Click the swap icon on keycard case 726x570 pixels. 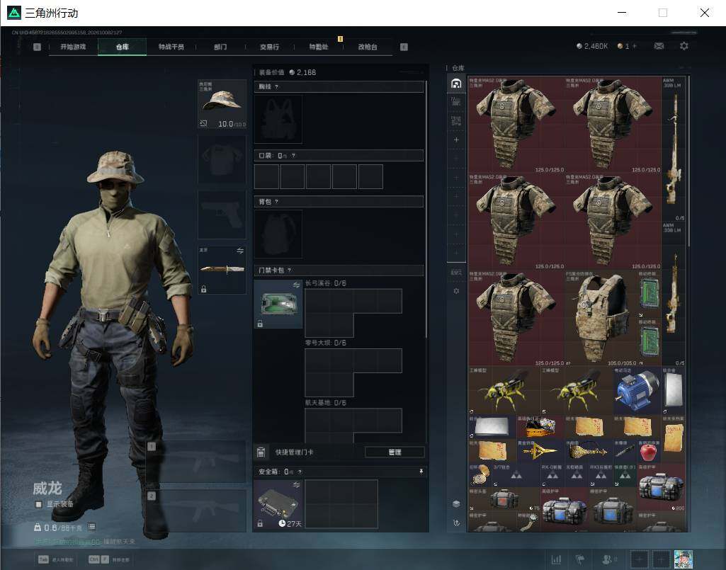coord(296,285)
